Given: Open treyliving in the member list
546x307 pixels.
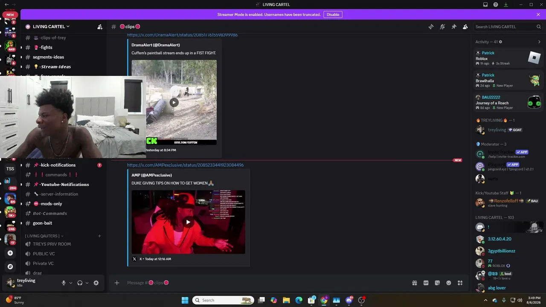Looking at the screenshot, I should [x=508, y=130].
